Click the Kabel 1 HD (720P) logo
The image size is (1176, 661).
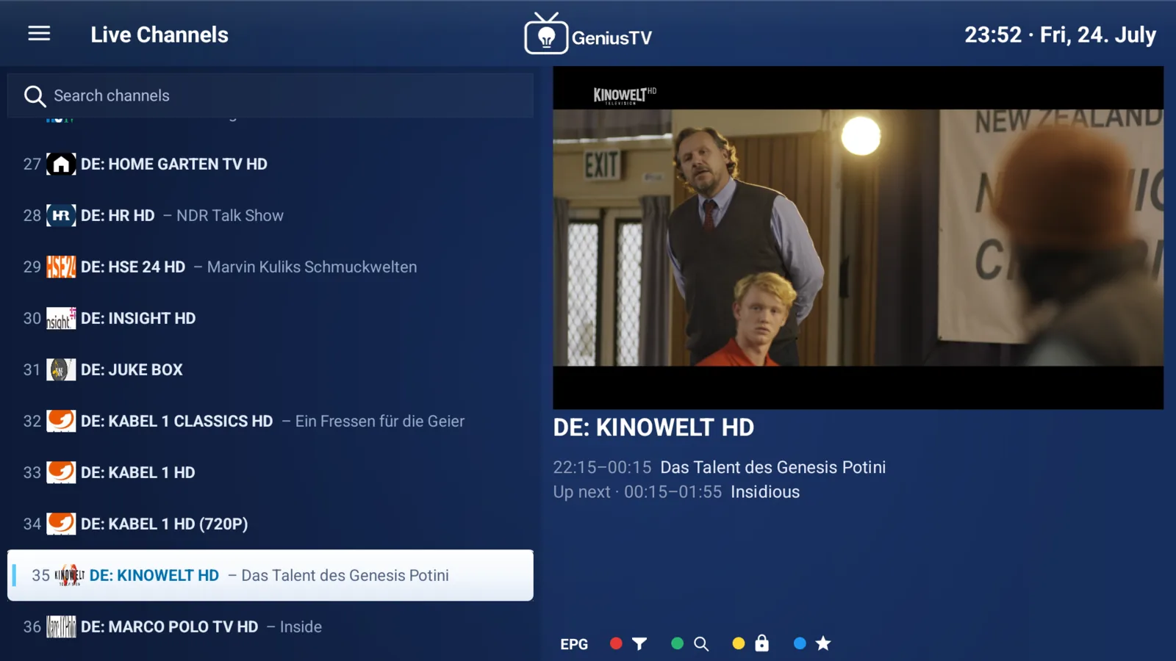61,524
